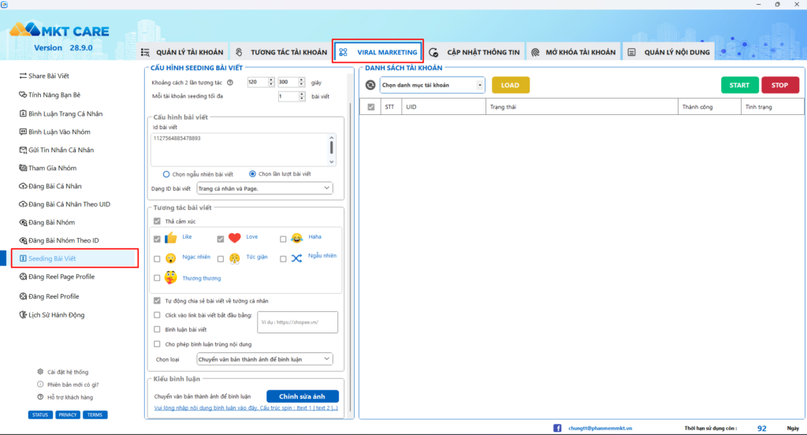Click the Like thumbs-up emoji icon
The height and width of the screenshot is (435, 807).
point(170,238)
